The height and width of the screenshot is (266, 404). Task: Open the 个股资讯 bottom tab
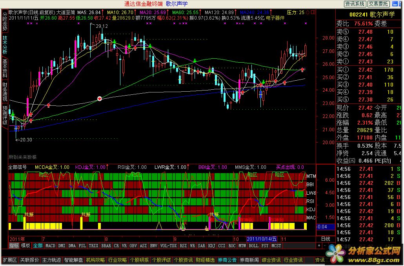click(184, 260)
